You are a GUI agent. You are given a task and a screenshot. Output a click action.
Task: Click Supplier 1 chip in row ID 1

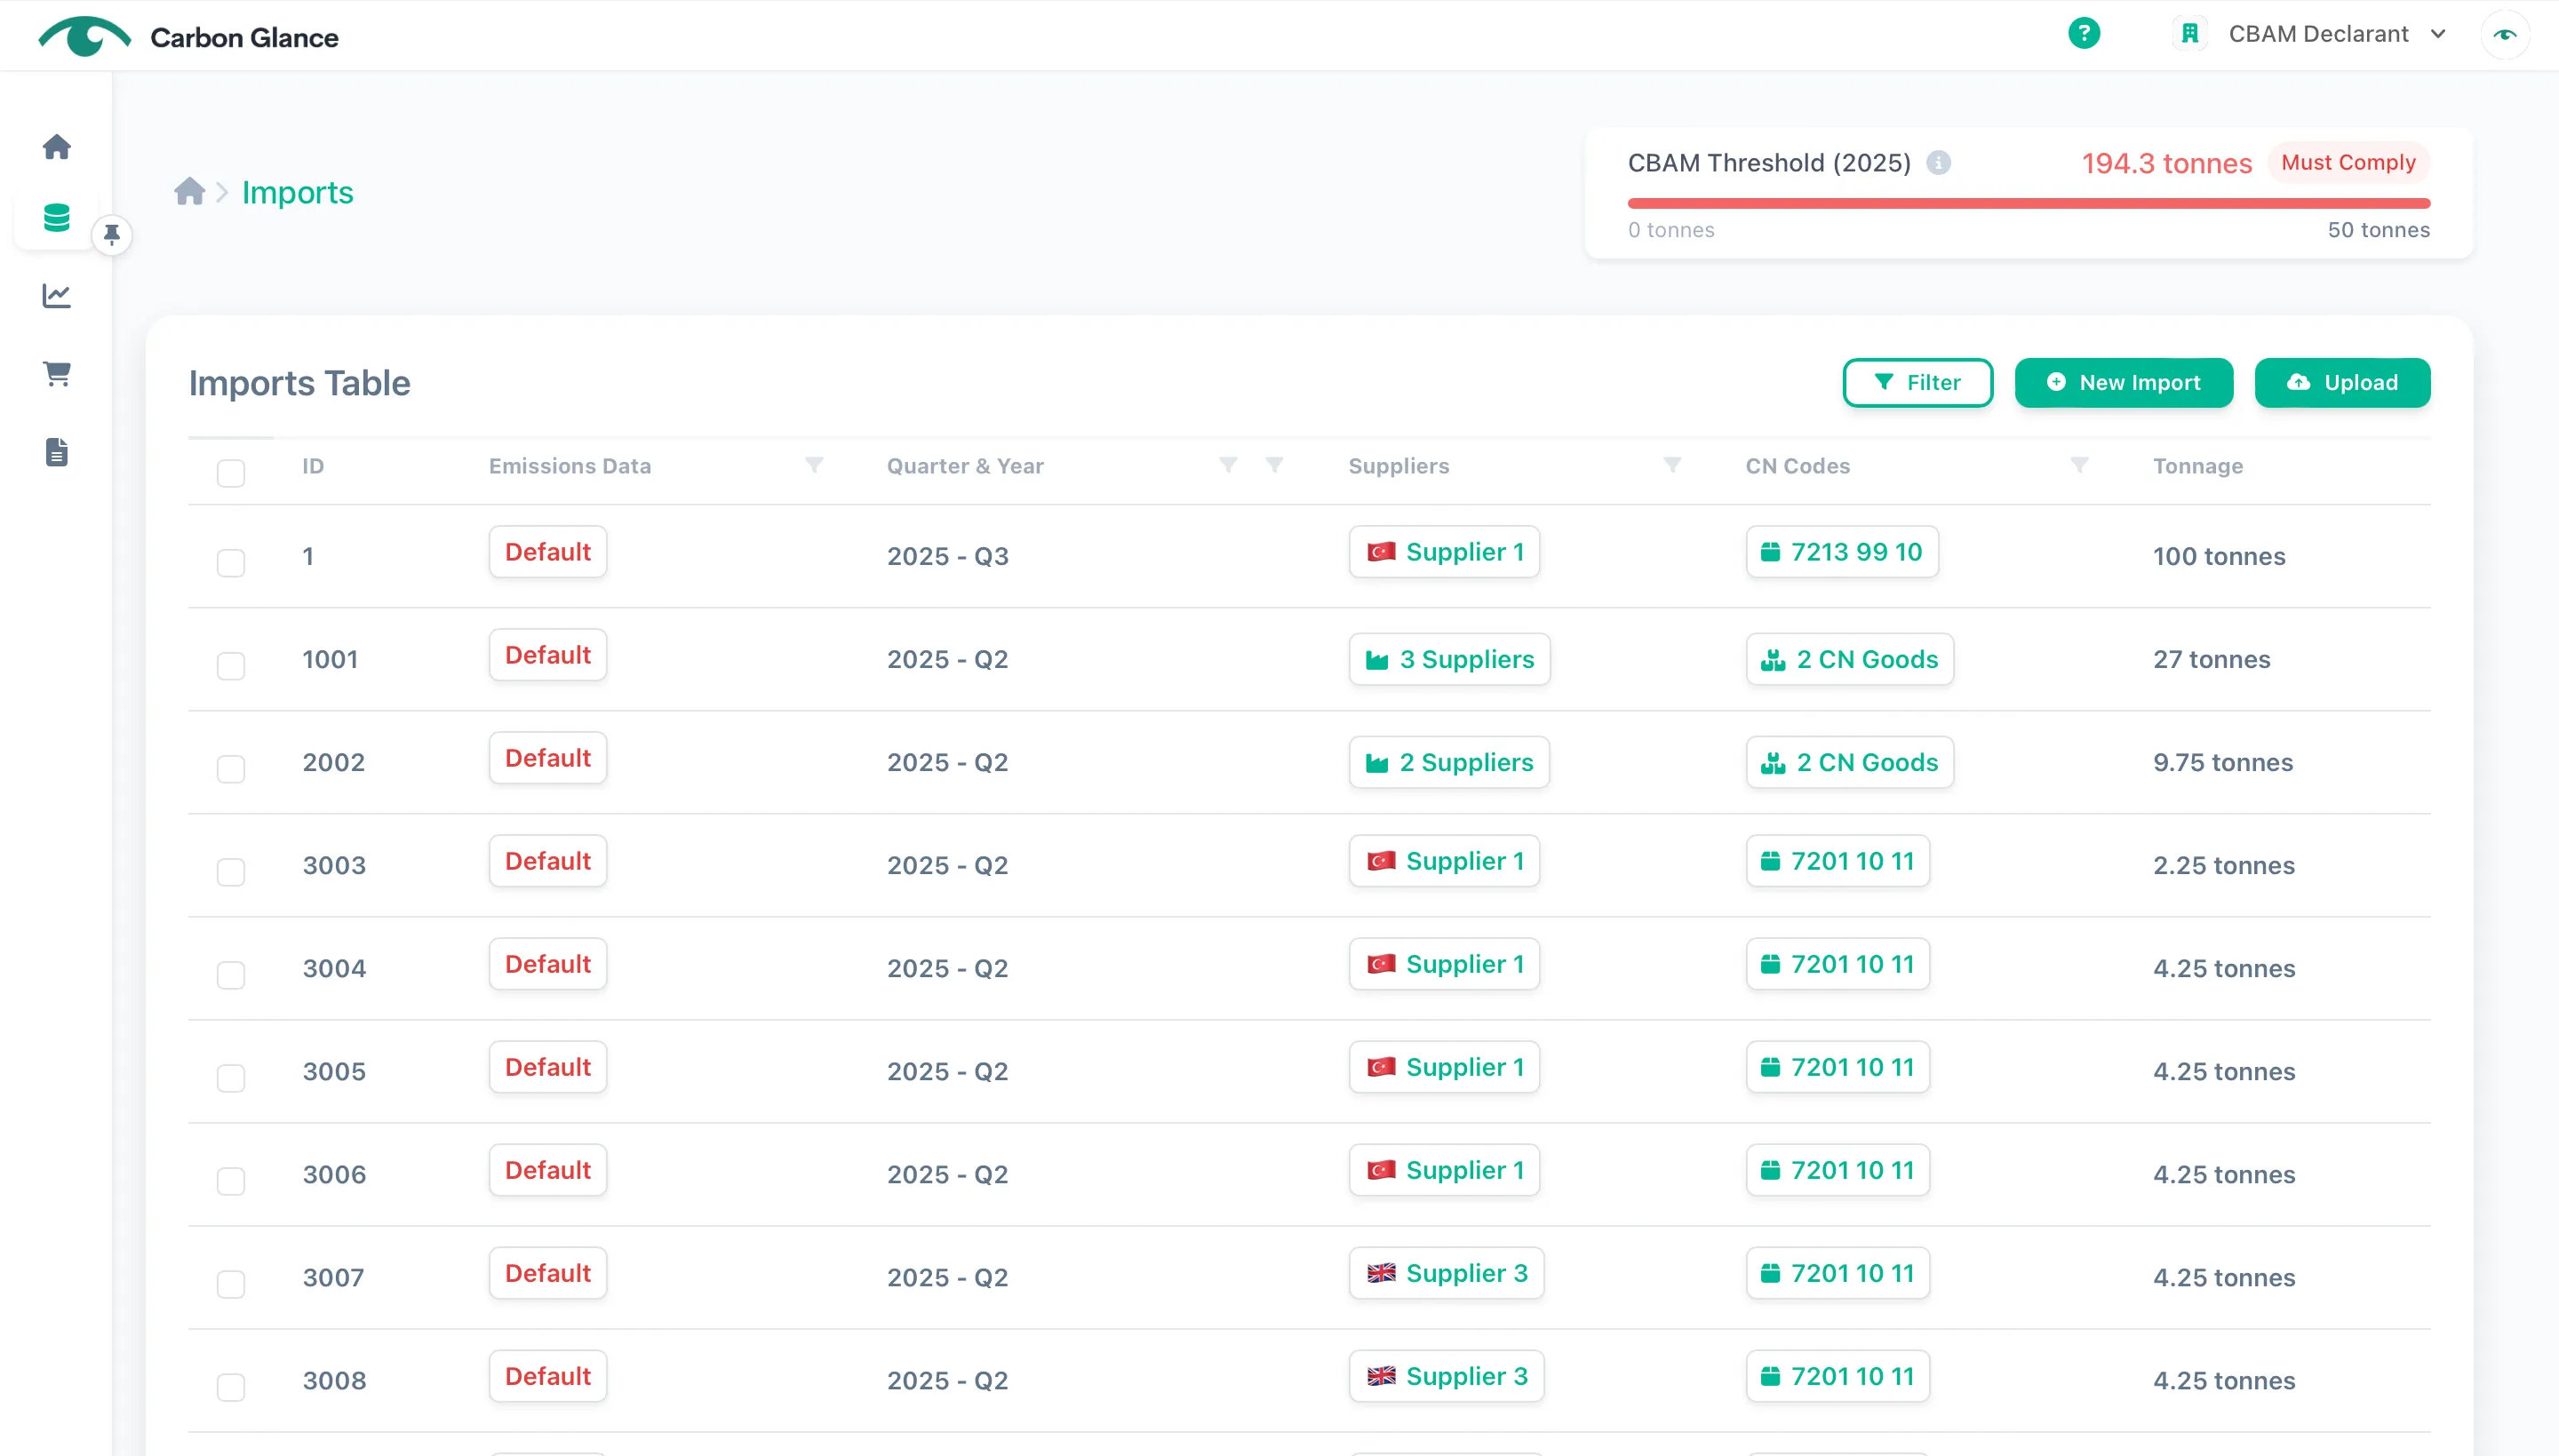click(x=1444, y=552)
